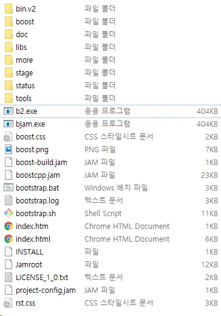Select the tools folder name
221x316 pixels.
(x=24, y=99)
